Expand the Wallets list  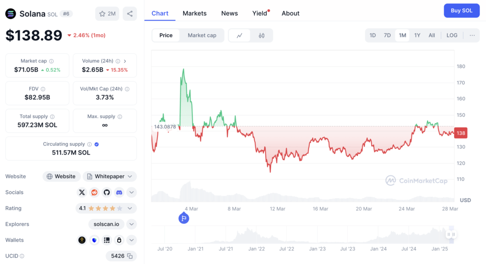(x=131, y=240)
